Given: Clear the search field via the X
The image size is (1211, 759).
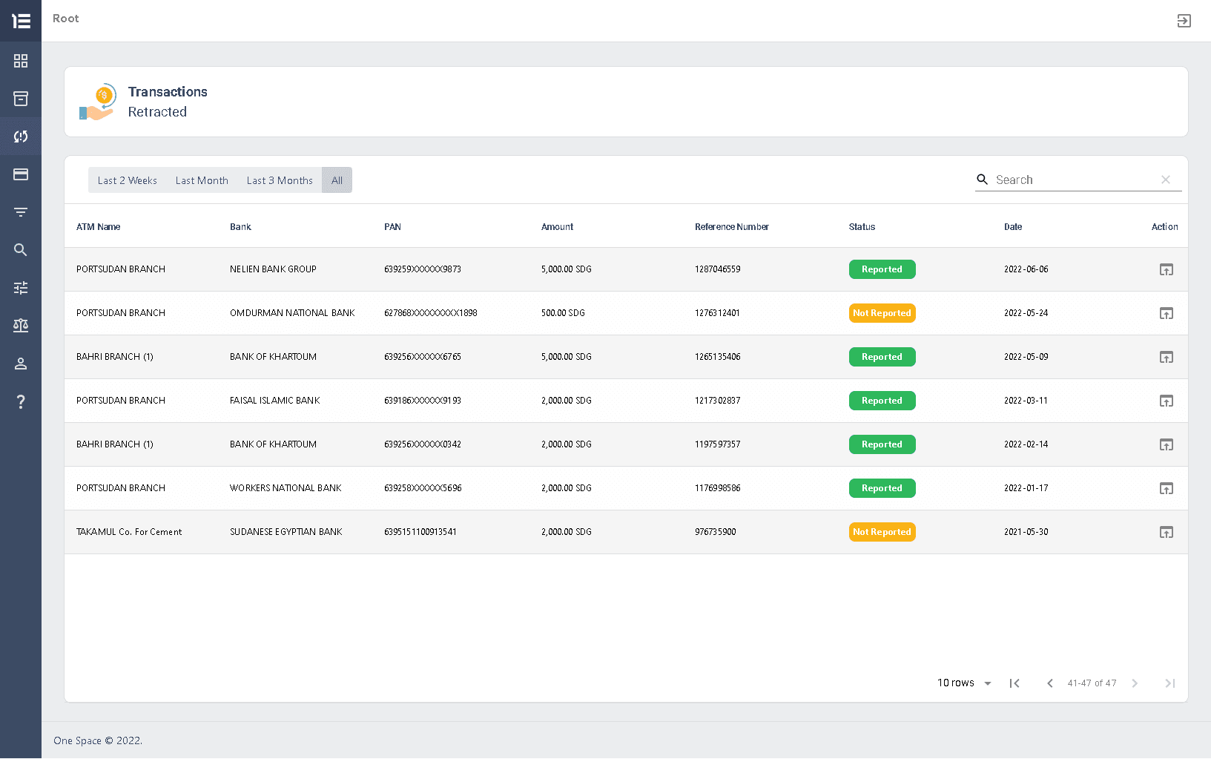Looking at the screenshot, I should 1165,180.
